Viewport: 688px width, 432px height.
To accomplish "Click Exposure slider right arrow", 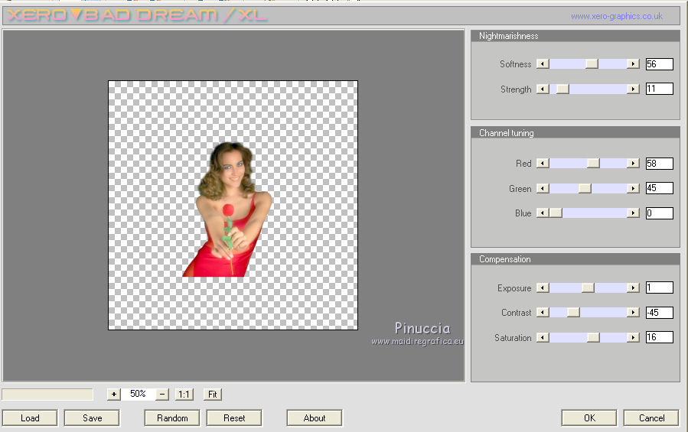I will (x=633, y=287).
